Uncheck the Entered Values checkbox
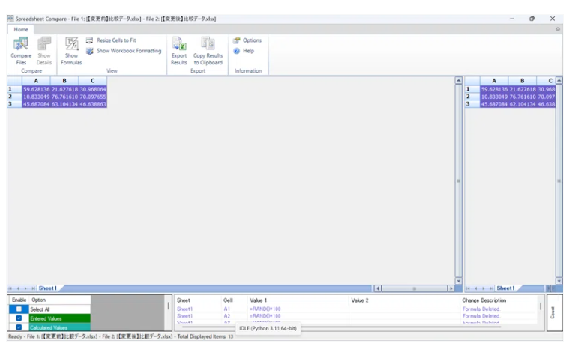Screen dimensions: 575x343 19,318
